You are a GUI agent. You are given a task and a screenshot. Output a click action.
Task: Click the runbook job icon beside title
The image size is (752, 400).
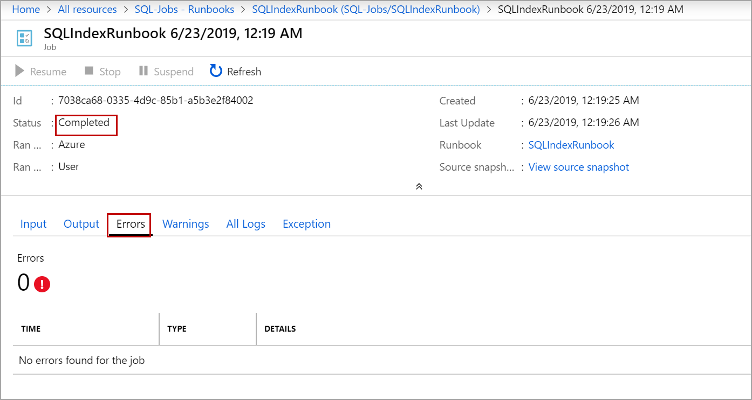[x=24, y=38]
